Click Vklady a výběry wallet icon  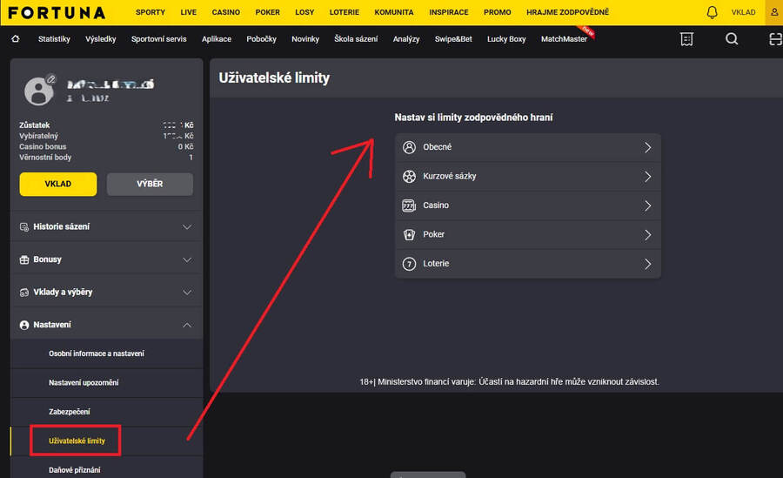coord(24,293)
